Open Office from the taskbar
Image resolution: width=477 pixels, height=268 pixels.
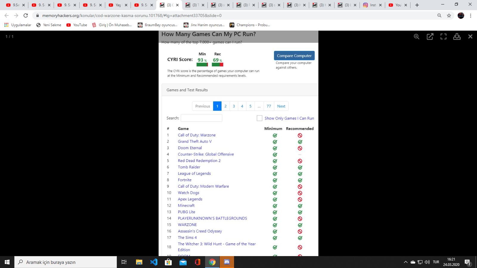click(198, 262)
